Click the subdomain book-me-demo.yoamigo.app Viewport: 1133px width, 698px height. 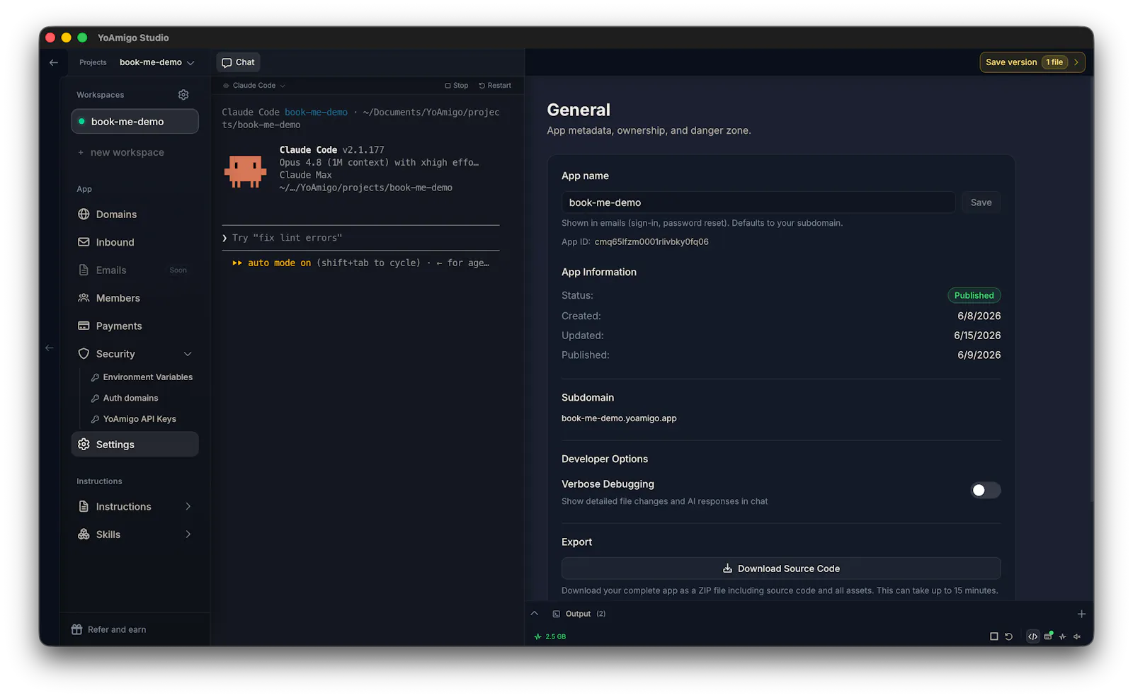click(619, 418)
